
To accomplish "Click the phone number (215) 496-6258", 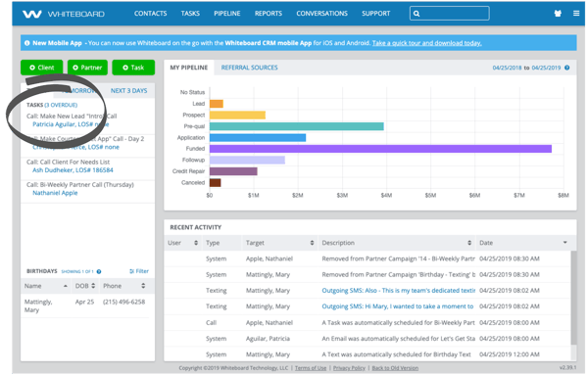I will [x=123, y=302].
